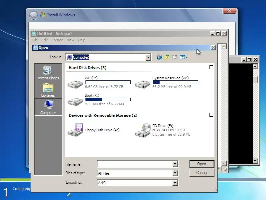Click in the File name input field

pos(135,164)
